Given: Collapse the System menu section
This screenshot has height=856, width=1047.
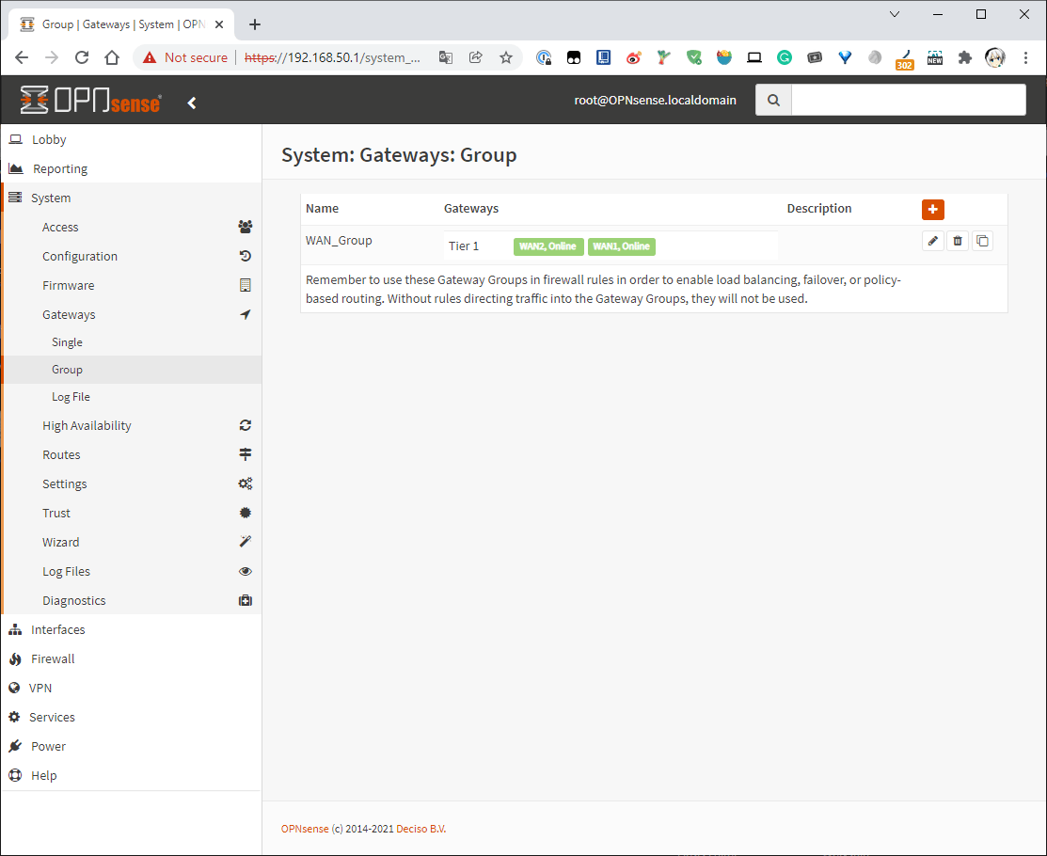Looking at the screenshot, I should [51, 198].
